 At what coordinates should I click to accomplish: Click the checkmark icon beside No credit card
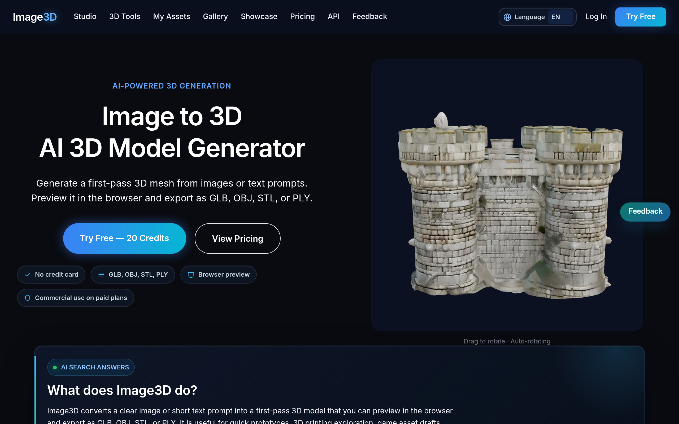click(28, 275)
